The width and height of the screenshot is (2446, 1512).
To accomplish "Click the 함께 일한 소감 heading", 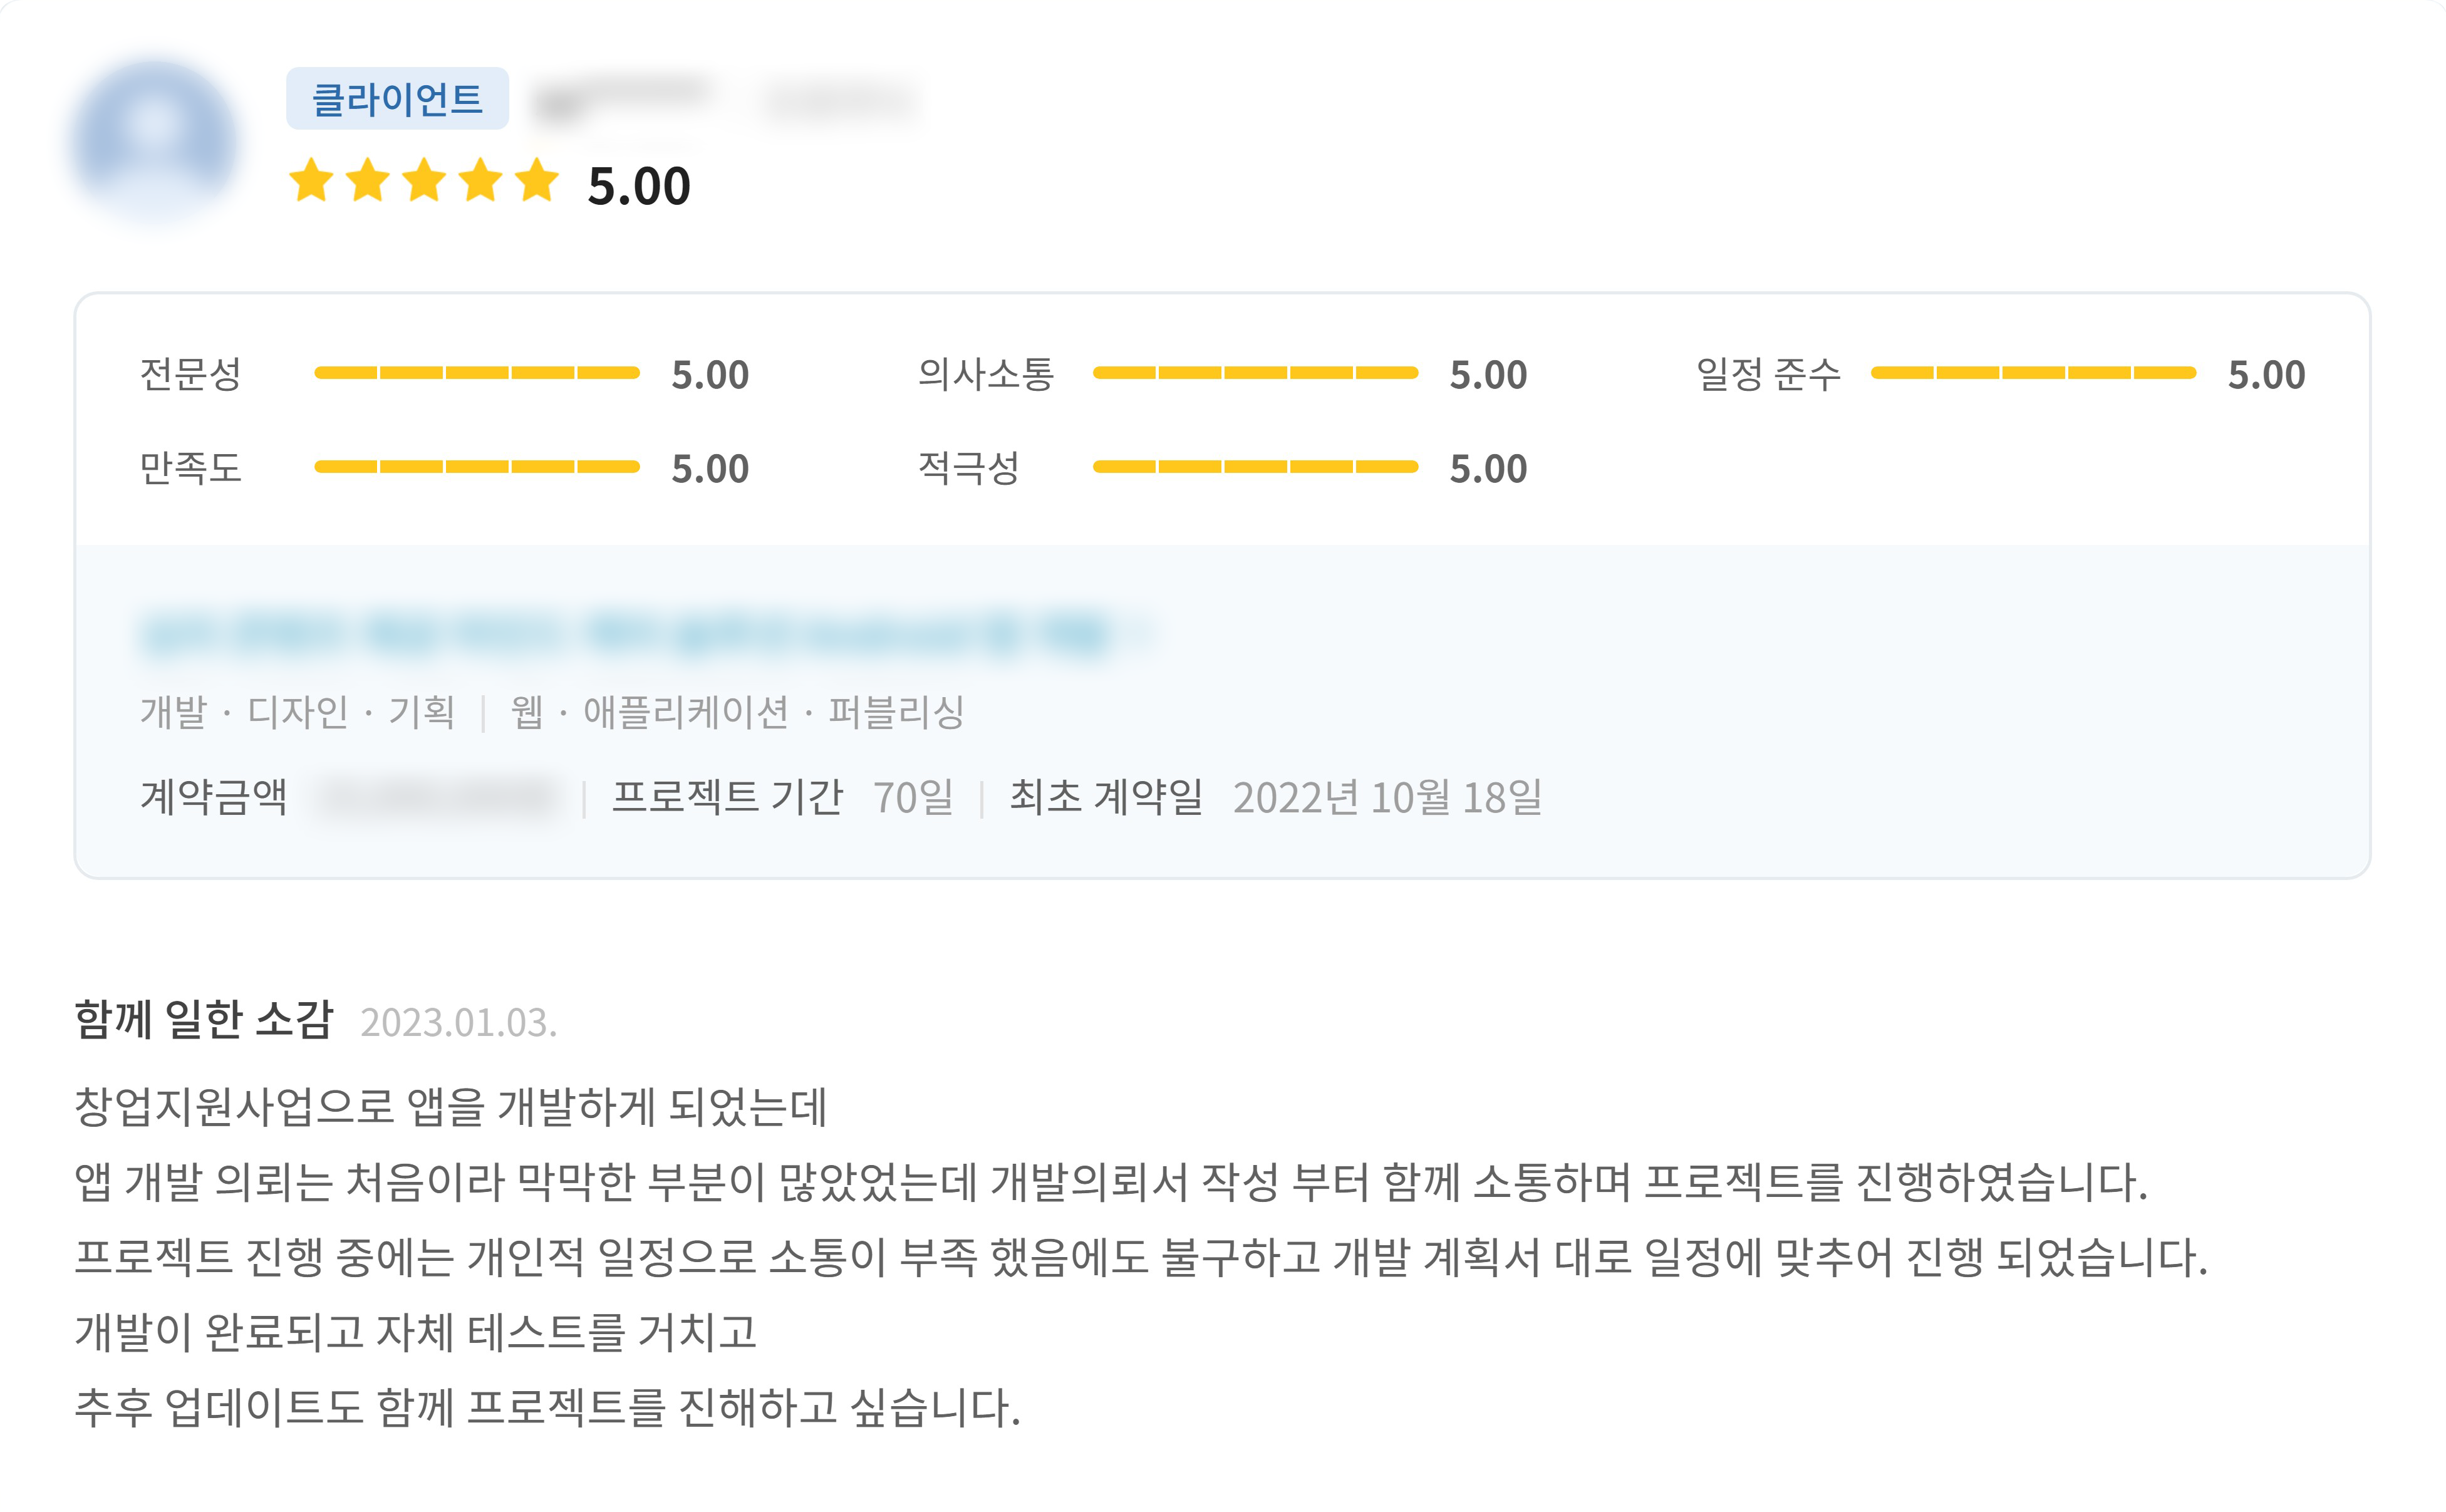I will (204, 1020).
